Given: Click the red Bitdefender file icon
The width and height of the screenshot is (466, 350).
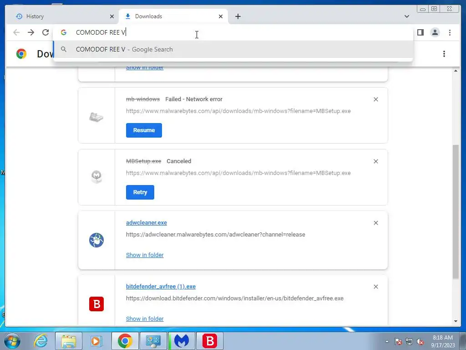Looking at the screenshot, I should (x=96, y=304).
